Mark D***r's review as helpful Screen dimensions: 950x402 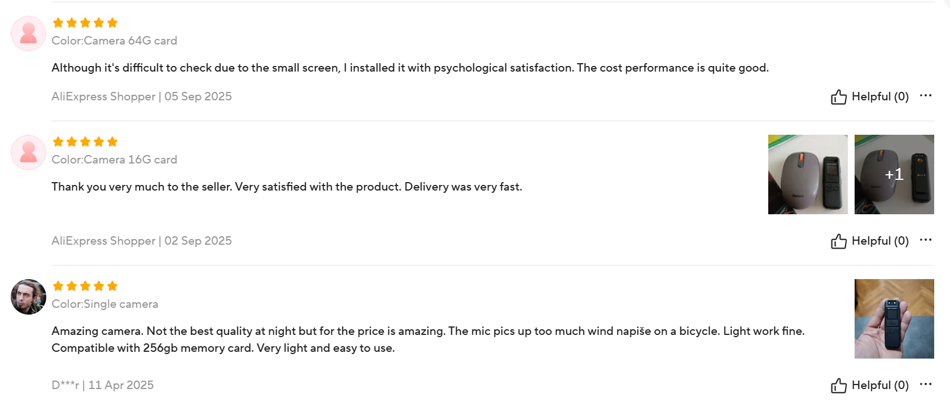tap(869, 386)
